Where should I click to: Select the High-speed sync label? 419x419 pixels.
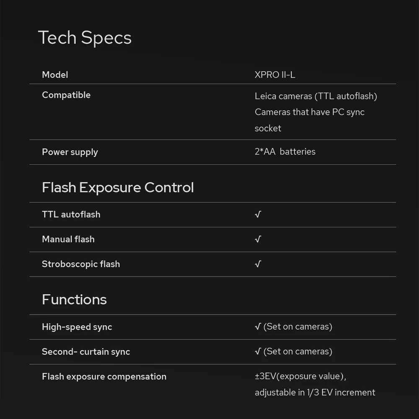(77, 327)
